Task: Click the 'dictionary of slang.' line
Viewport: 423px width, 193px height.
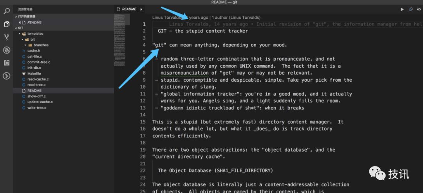Action: [189, 87]
